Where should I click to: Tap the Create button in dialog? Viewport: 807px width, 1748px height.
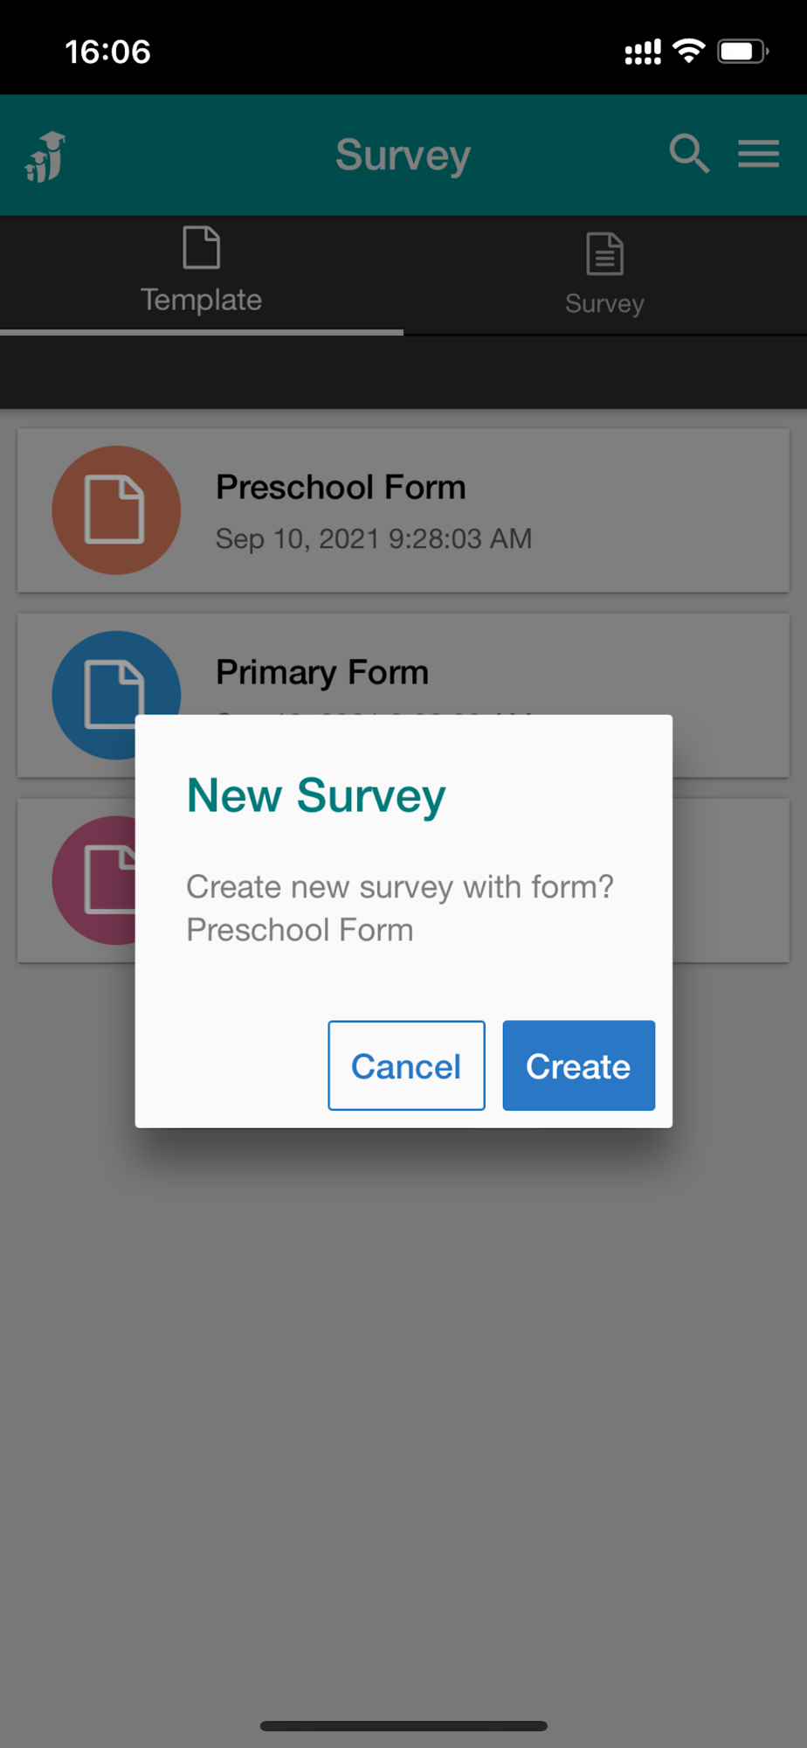(x=578, y=1065)
